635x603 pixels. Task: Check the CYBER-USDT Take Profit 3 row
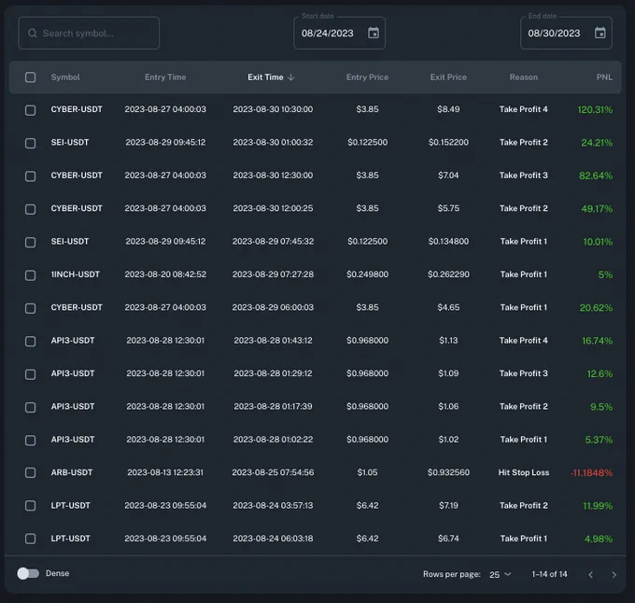tap(31, 176)
